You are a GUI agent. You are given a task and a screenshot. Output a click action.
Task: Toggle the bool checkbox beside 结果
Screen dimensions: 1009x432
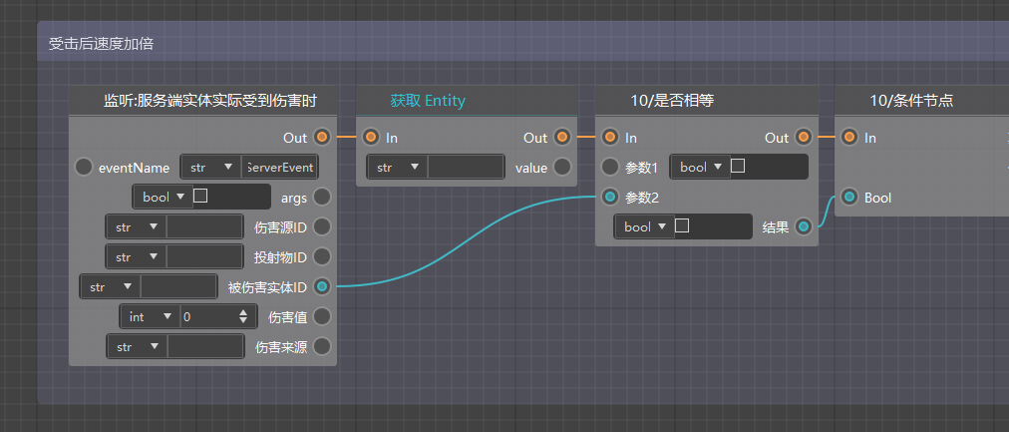(682, 226)
